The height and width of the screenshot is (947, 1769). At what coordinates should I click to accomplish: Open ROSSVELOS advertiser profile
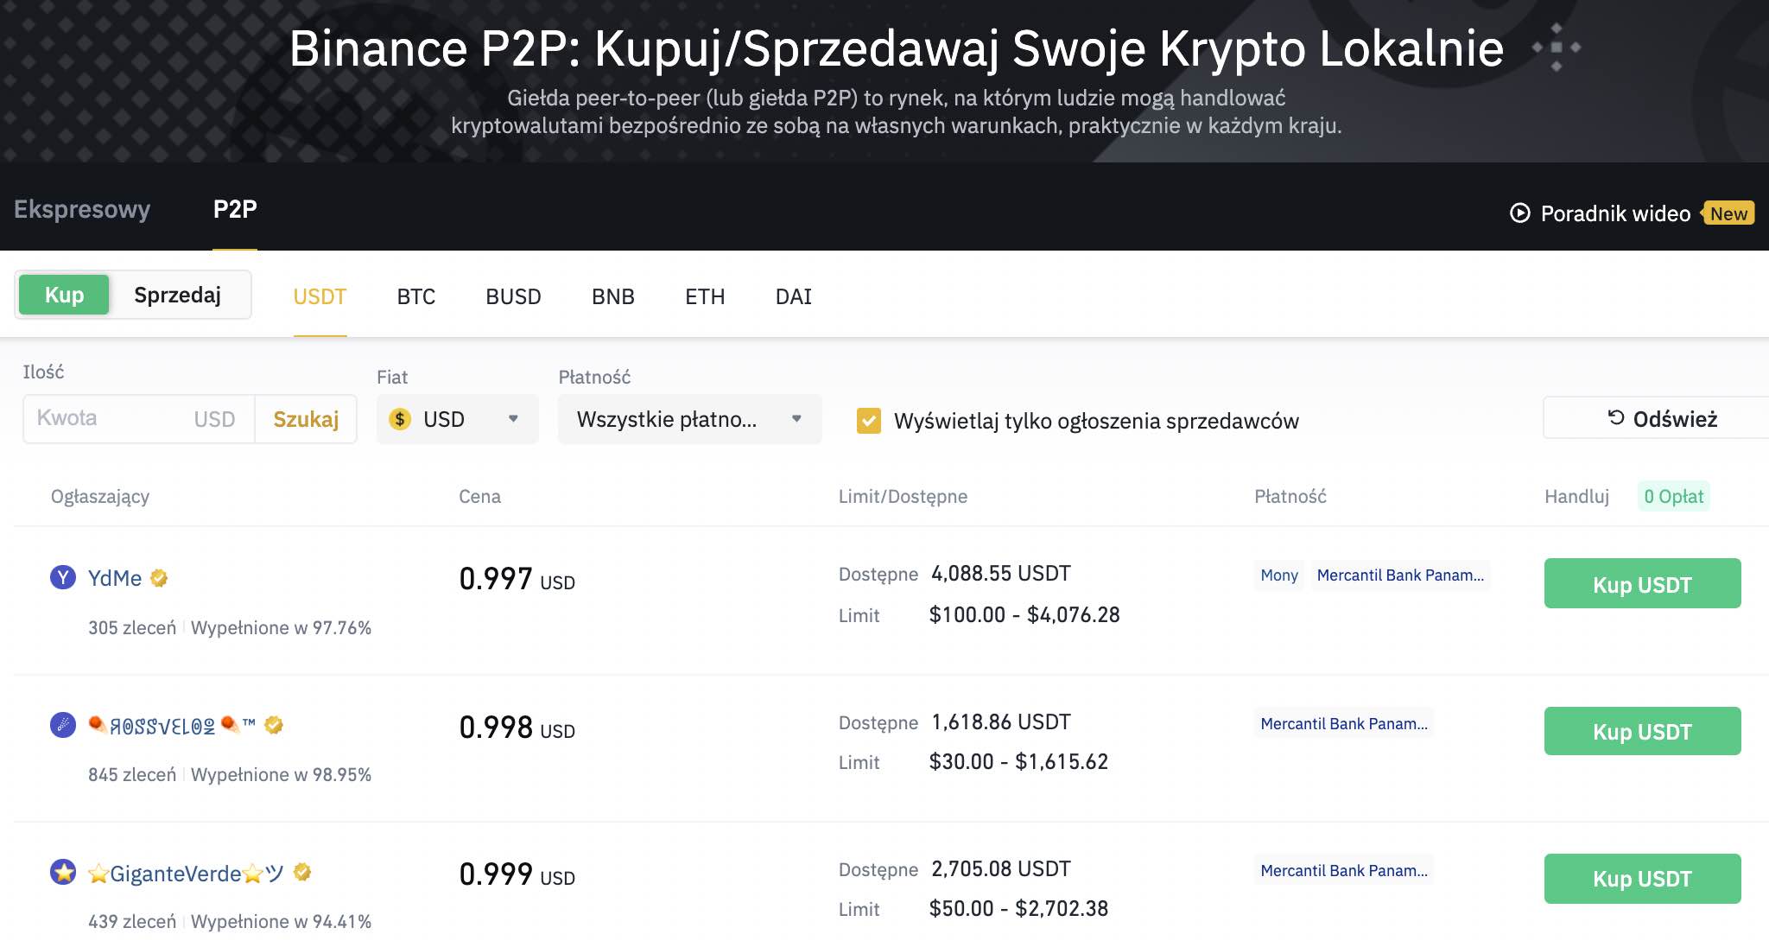172,725
